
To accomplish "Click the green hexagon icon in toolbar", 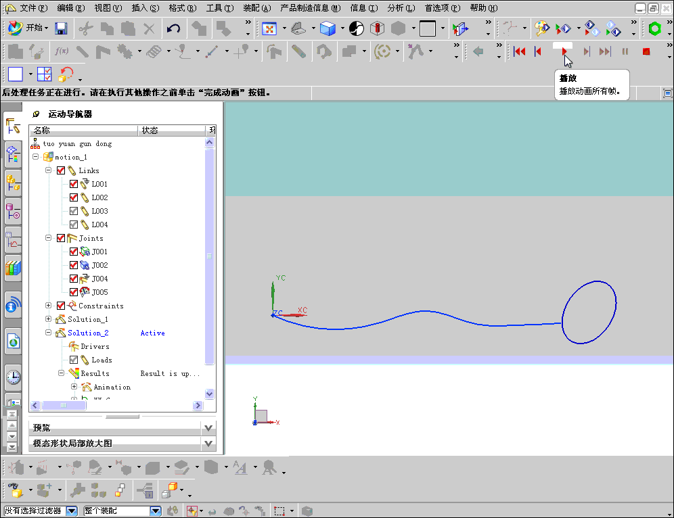I will click(654, 29).
